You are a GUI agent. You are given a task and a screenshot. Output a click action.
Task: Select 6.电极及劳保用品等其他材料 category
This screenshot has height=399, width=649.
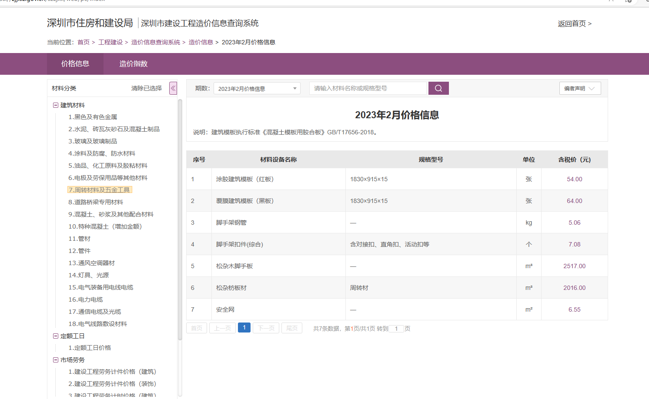tap(108, 178)
